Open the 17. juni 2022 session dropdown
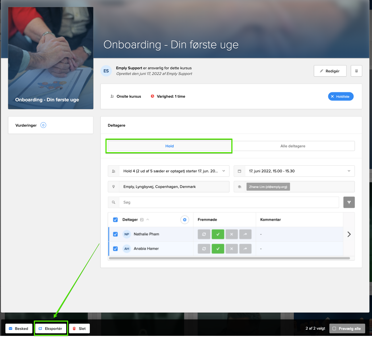 [294, 171]
